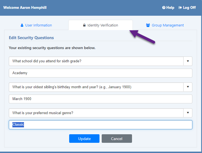
Task: Open the 'What school did you attend' combo box
Action: [x=101, y=61]
